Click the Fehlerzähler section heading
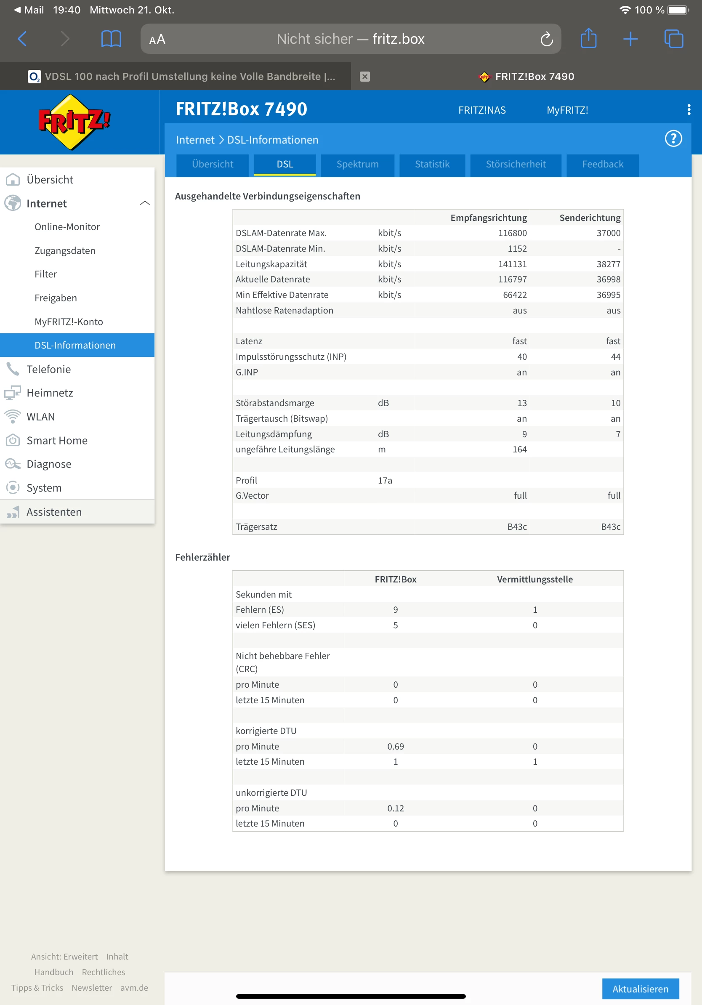 202,557
